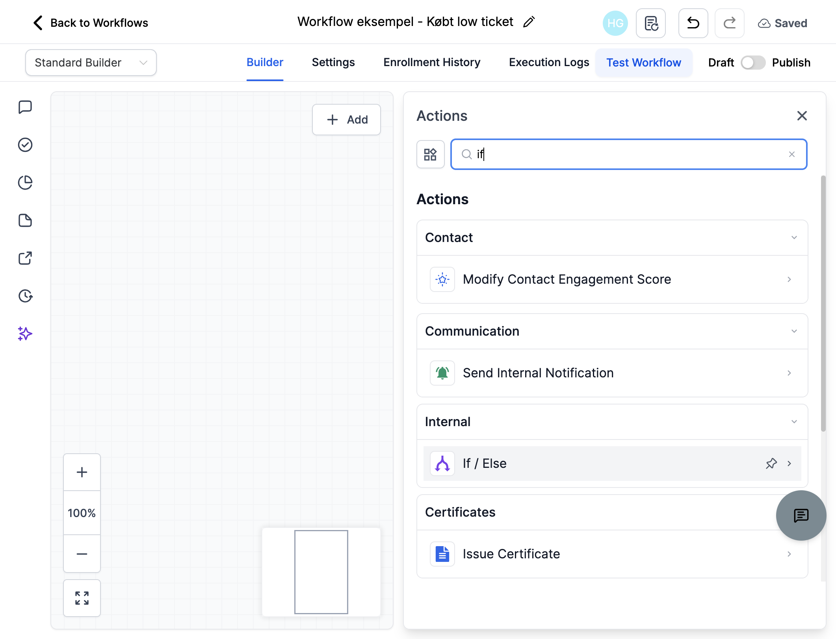Open the actions category grid view icon
836x639 pixels.
[x=430, y=154]
